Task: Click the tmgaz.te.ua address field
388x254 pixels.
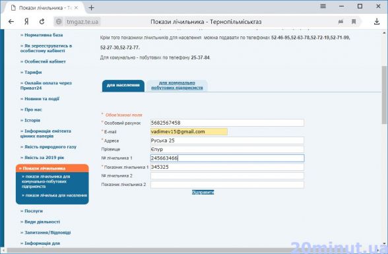Action: pos(82,22)
